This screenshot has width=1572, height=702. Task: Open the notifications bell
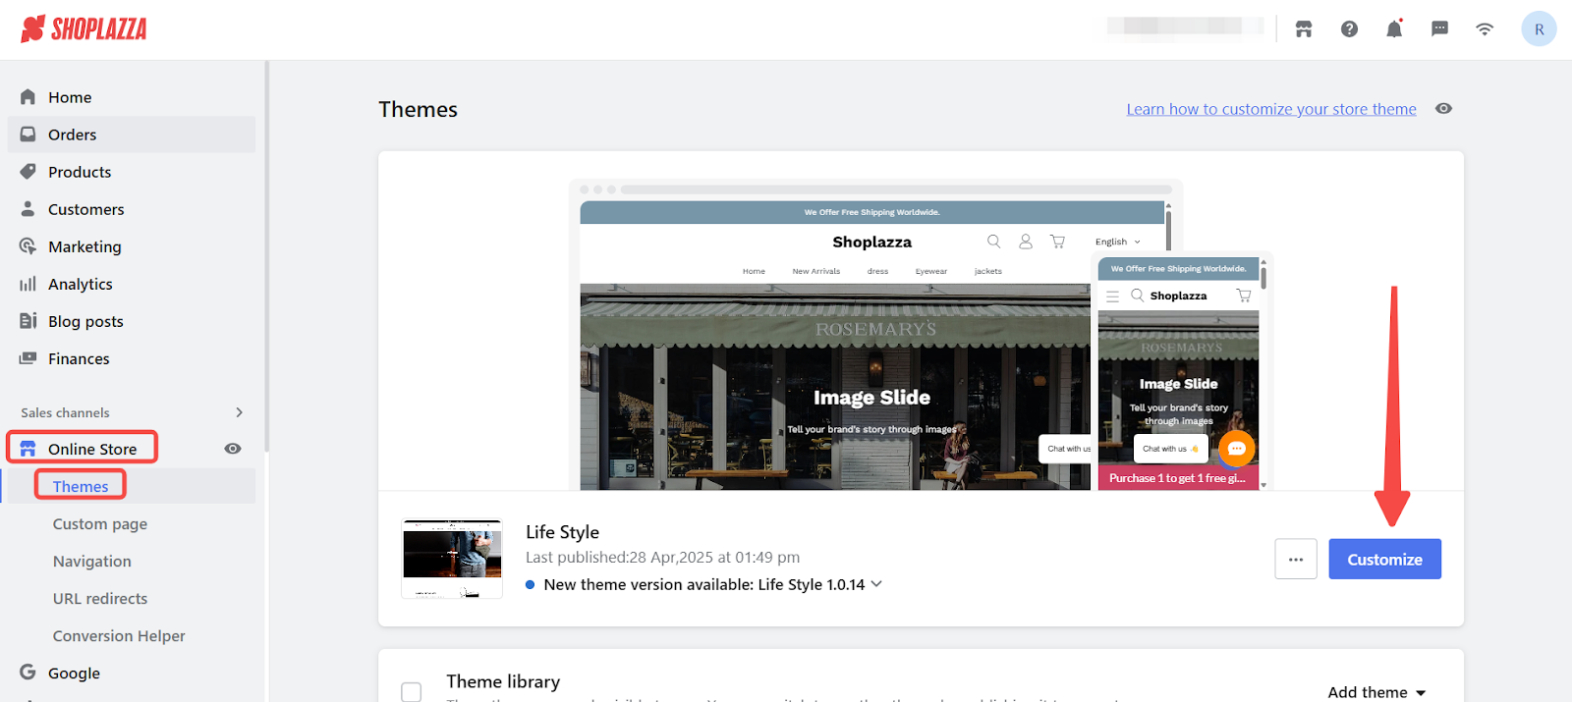pos(1394,29)
